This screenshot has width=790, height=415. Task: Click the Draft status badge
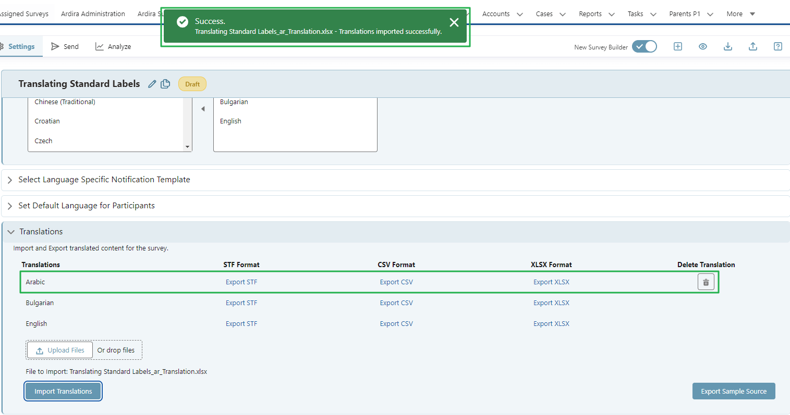[x=192, y=84]
